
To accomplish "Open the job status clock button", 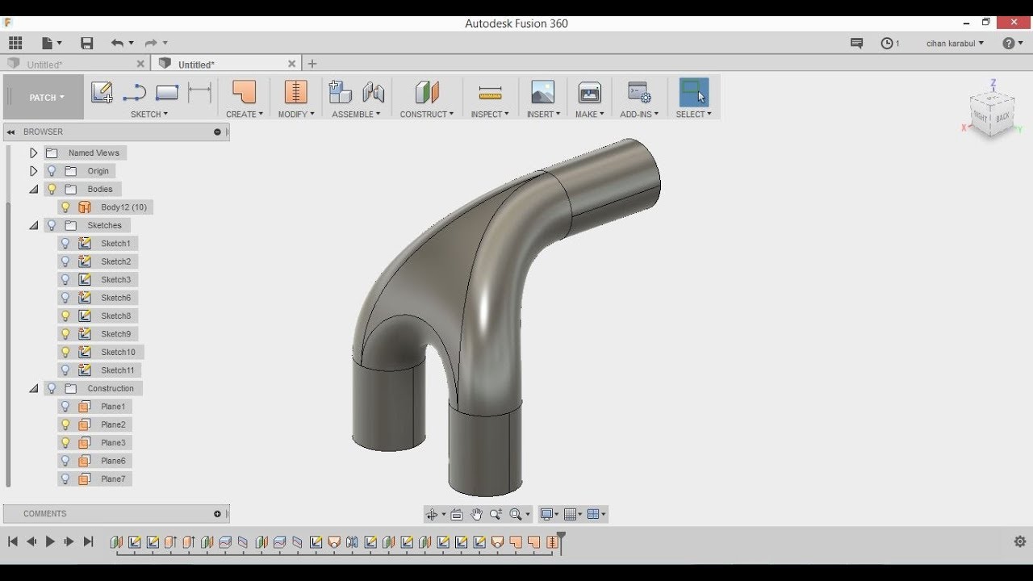I will pyautogui.click(x=890, y=44).
